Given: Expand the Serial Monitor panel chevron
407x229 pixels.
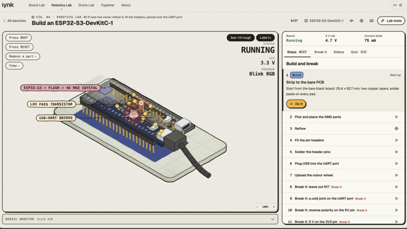Looking at the screenshot, I should tap(273, 219).
